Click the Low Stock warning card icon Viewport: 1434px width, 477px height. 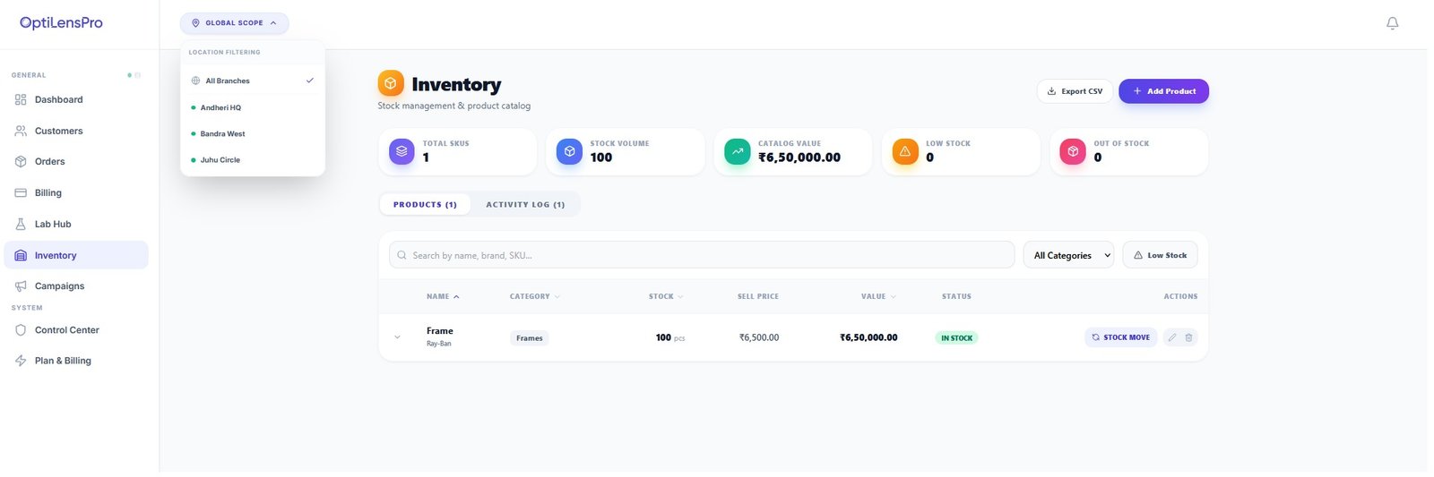click(x=905, y=151)
